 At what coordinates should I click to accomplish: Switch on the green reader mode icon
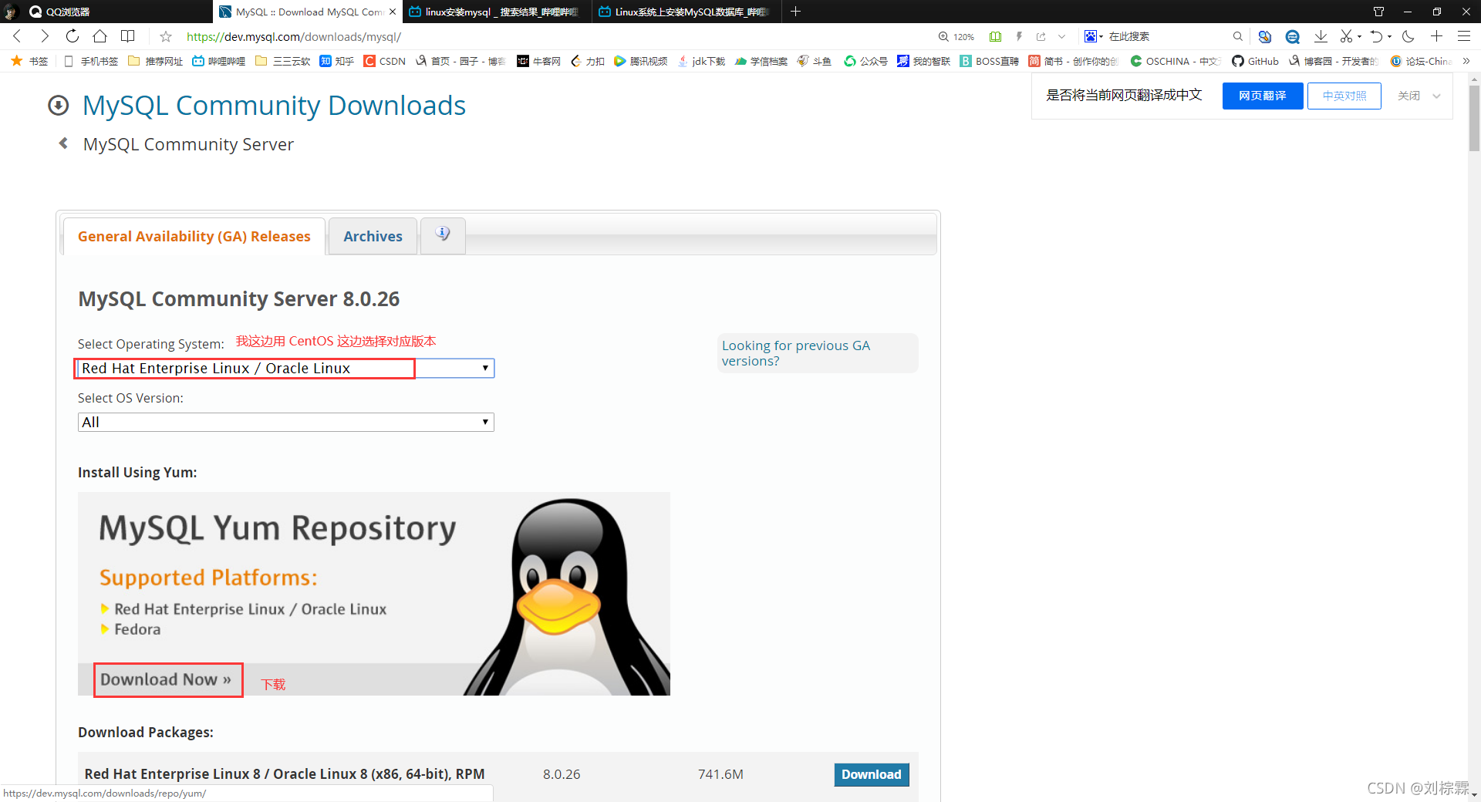[x=996, y=36]
